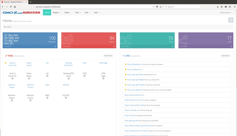The image size is (237, 136).
Task: Click VIEW MORE on the 100 Projects card
Action: coord(8,47)
